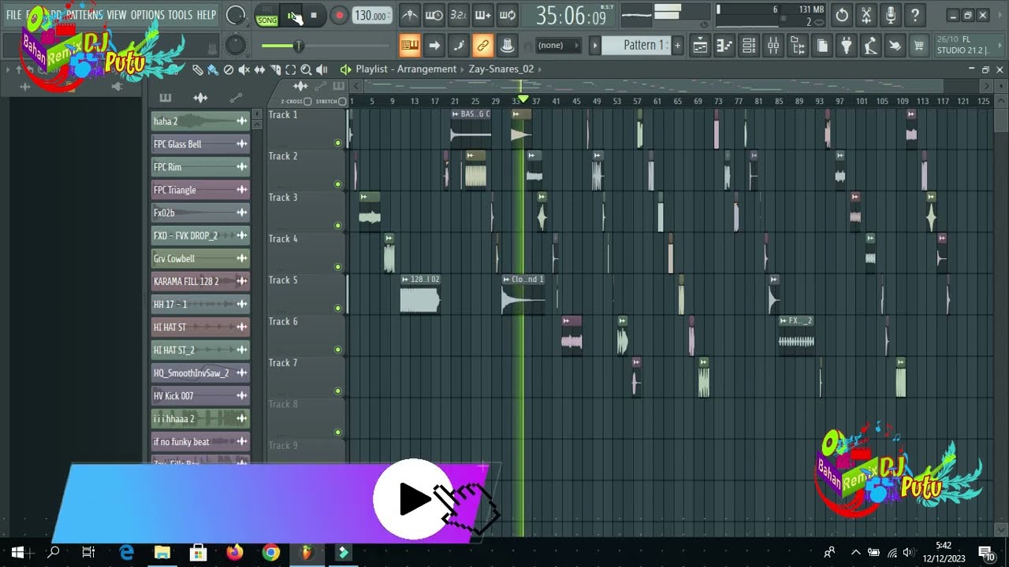Toggle typing keyboard to piano button
The height and width of the screenshot is (567, 1009).
point(409,46)
